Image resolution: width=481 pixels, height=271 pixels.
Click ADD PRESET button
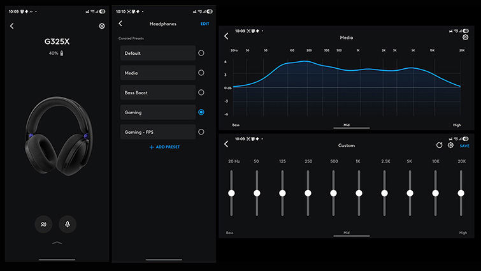164,147
